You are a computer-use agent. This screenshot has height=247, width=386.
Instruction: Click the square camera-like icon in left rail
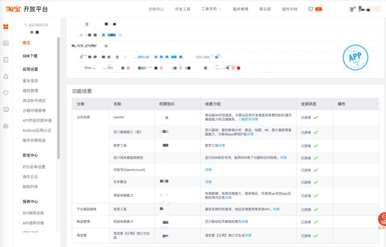[x=6, y=43]
